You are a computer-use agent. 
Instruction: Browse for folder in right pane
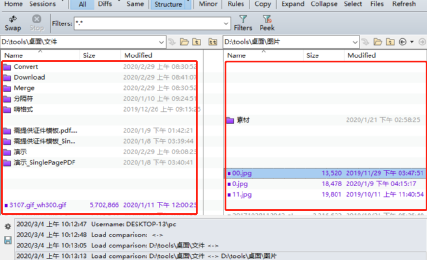(378, 42)
